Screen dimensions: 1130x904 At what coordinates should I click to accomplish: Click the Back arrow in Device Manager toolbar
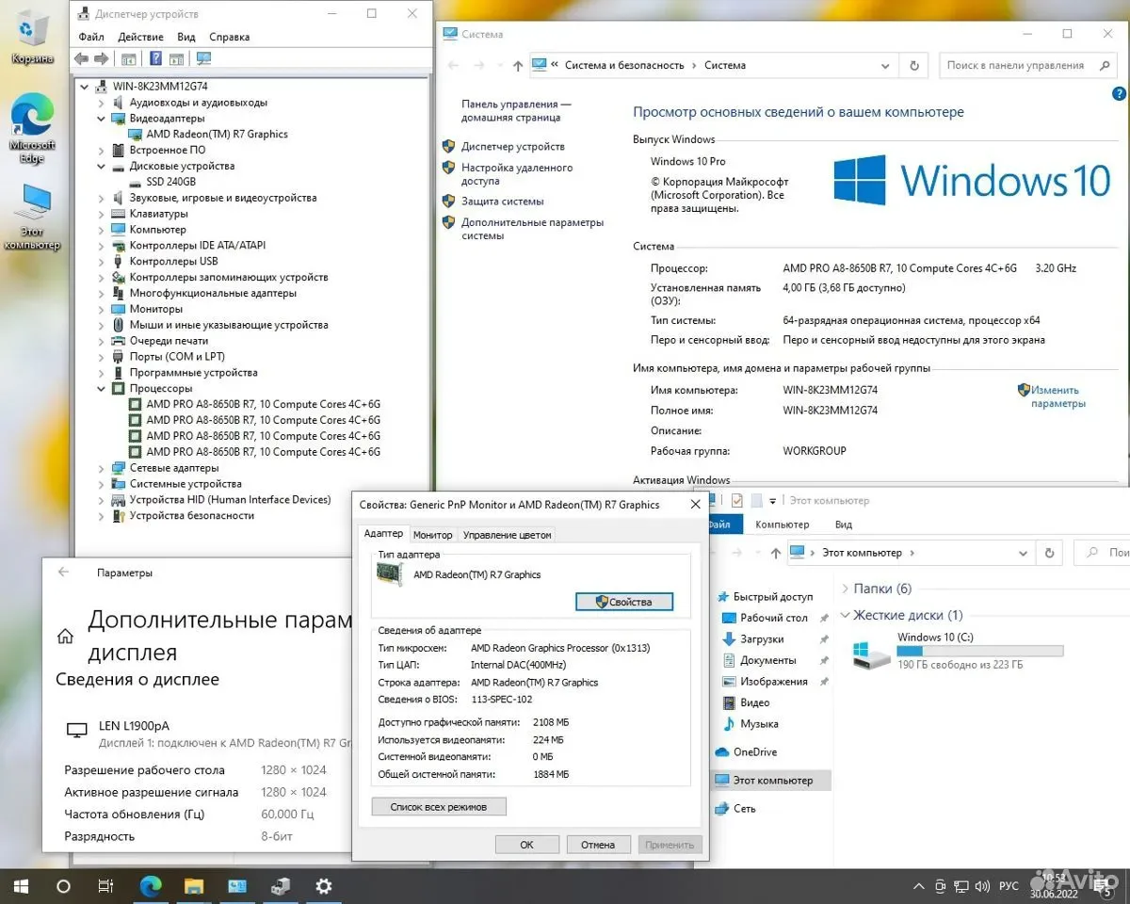tap(81, 59)
